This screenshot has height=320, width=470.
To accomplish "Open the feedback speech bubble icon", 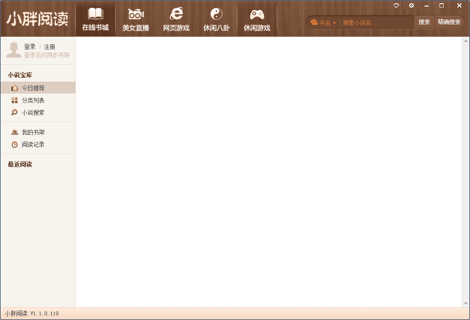I will (x=396, y=6).
